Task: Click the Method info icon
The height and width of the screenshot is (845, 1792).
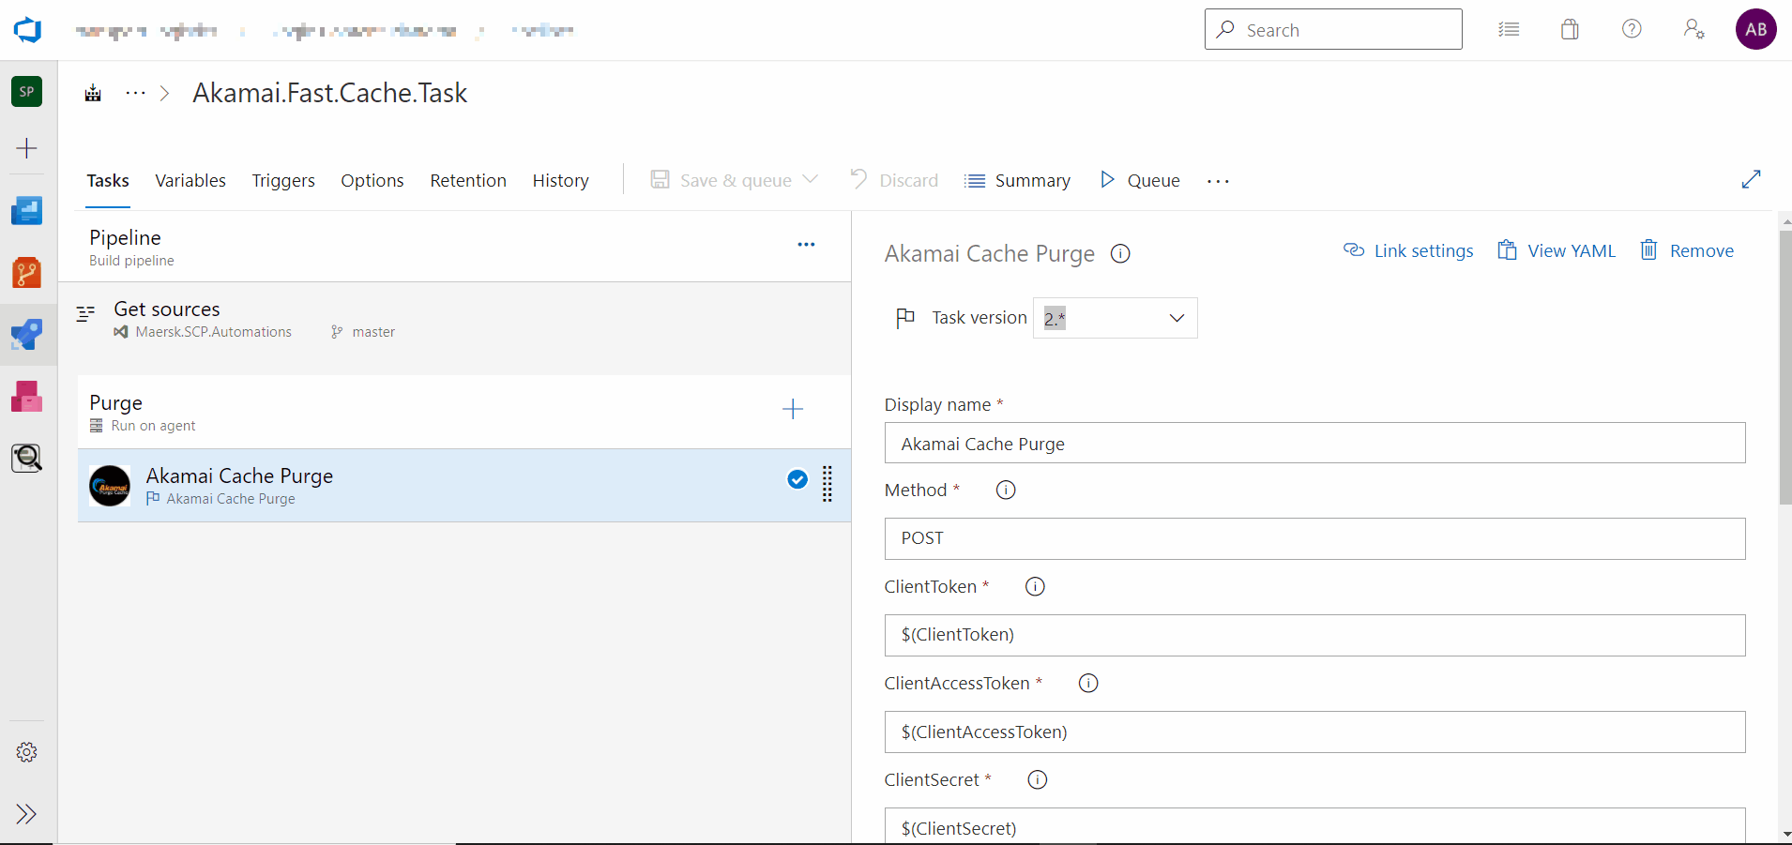Action: point(1006,490)
